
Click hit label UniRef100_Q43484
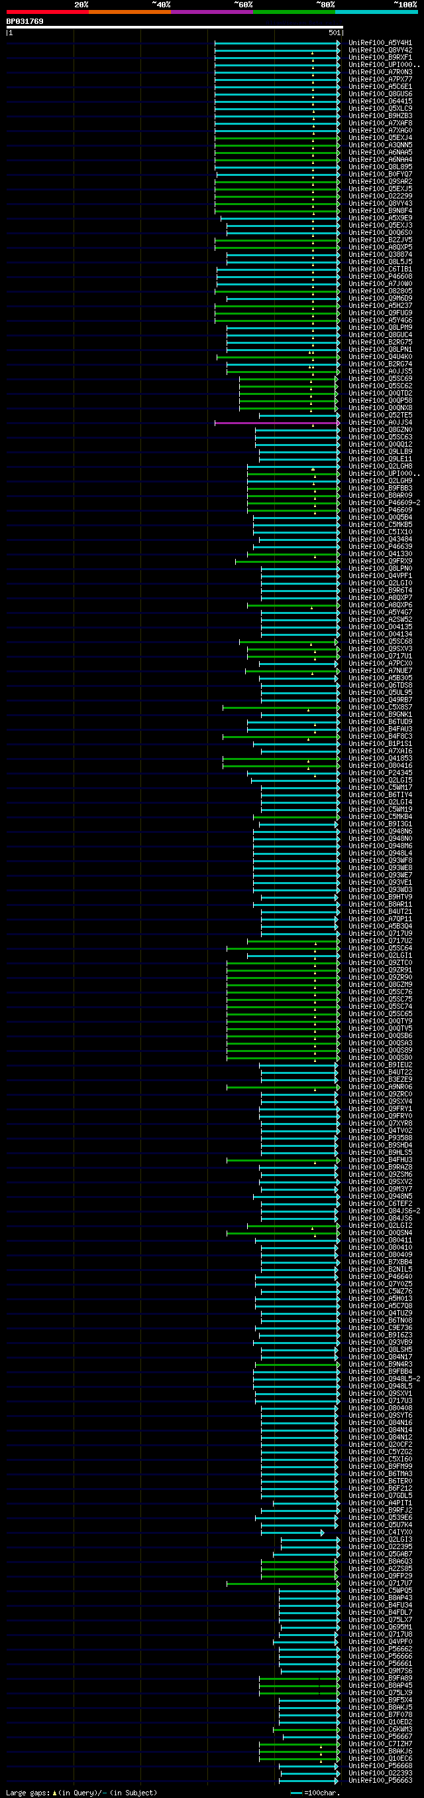point(380,540)
